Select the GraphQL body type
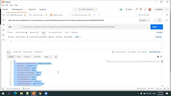The height and width of the screenshot is (96, 171). click(68, 37)
